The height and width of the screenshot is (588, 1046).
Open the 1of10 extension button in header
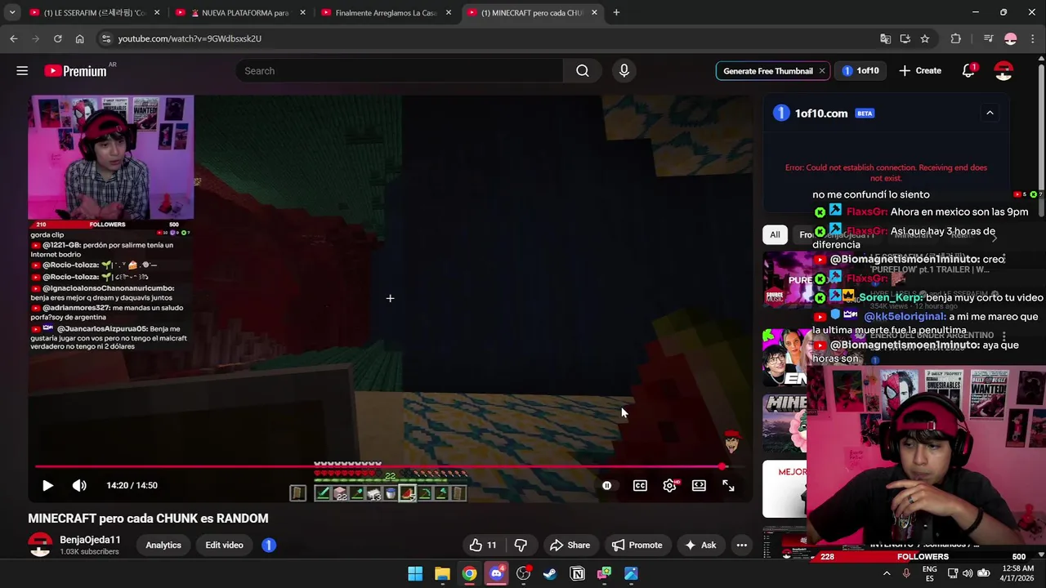tap(860, 71)
